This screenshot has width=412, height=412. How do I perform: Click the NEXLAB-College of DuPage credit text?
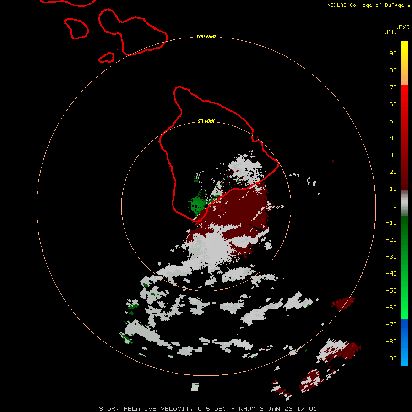369,5
